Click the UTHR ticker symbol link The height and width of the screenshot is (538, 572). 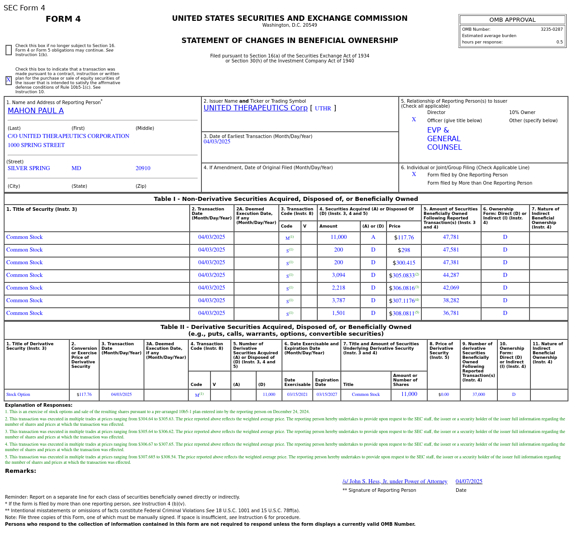323,109
